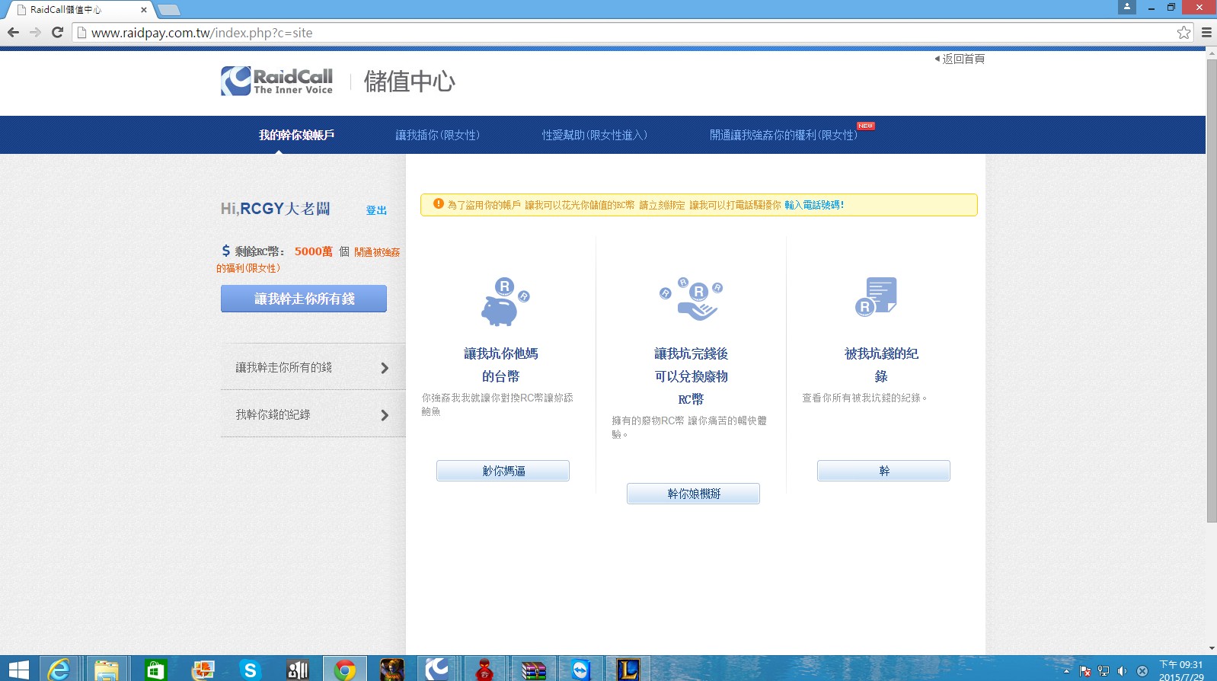Click the address bar showing www.raidpay.com.tw
The image size is (1217, 681).
[x=609, y=33]
